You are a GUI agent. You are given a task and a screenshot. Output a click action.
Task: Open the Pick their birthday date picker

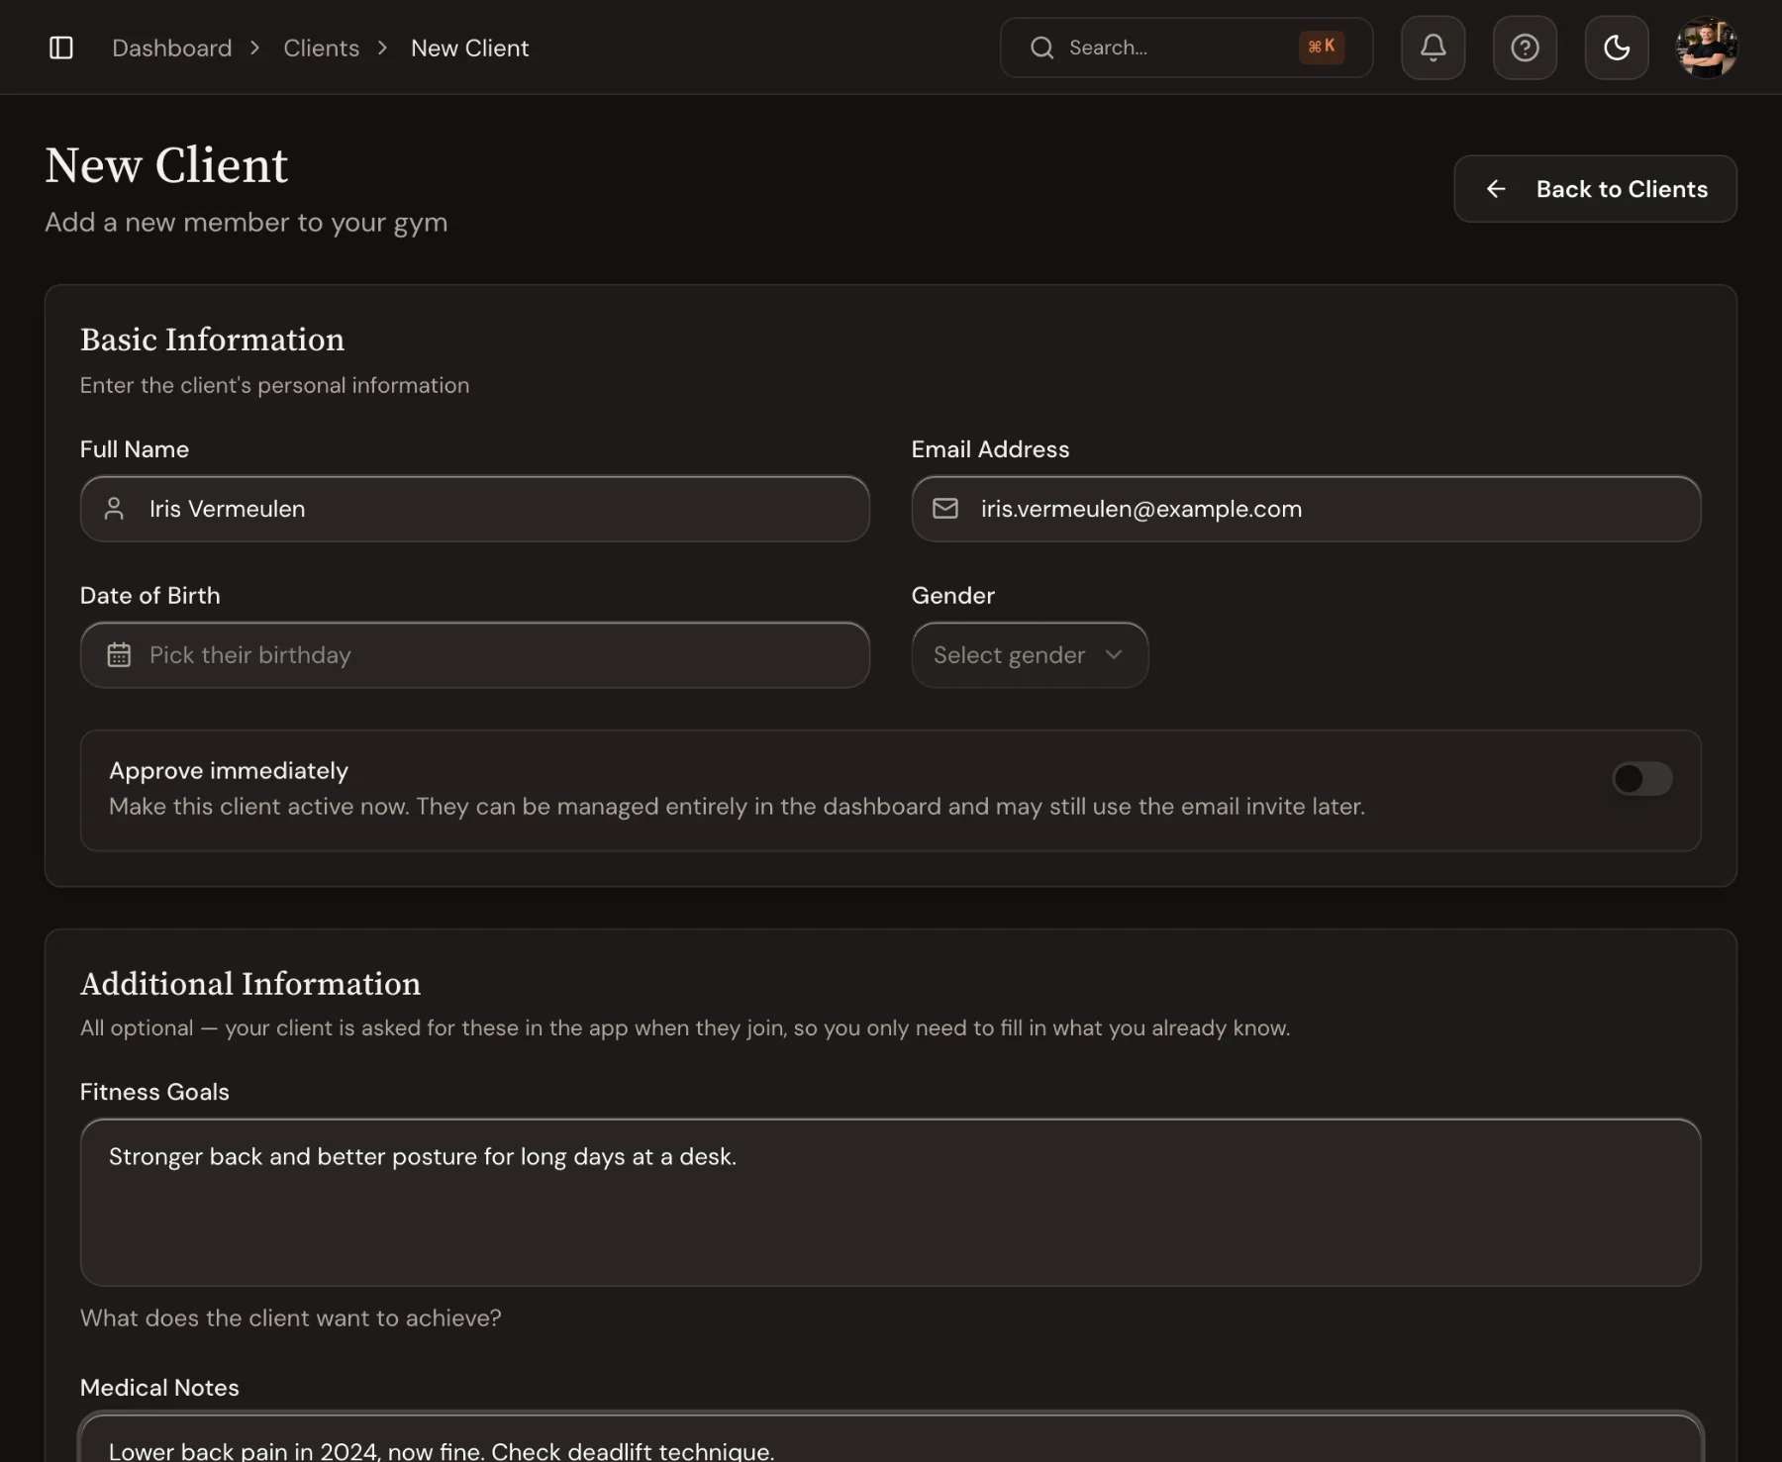click(x=475, y=655)
